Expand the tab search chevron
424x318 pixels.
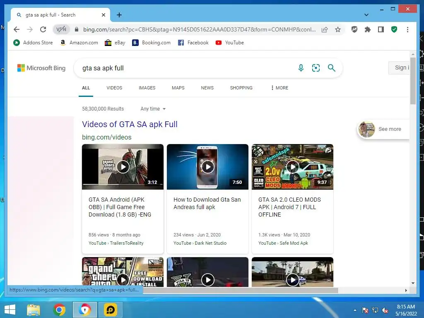366,15
